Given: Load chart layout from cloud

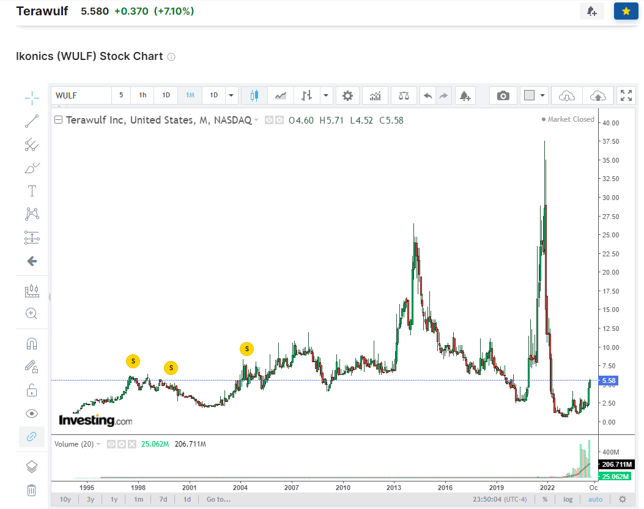Looking at the screenshot, I should click(566, 95).
